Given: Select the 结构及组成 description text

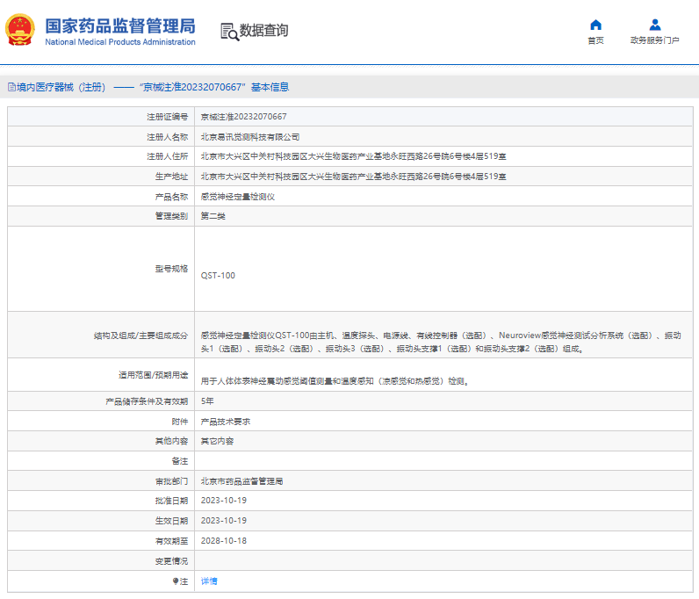Looking at the screenshot, I should [x=441, y=342].
